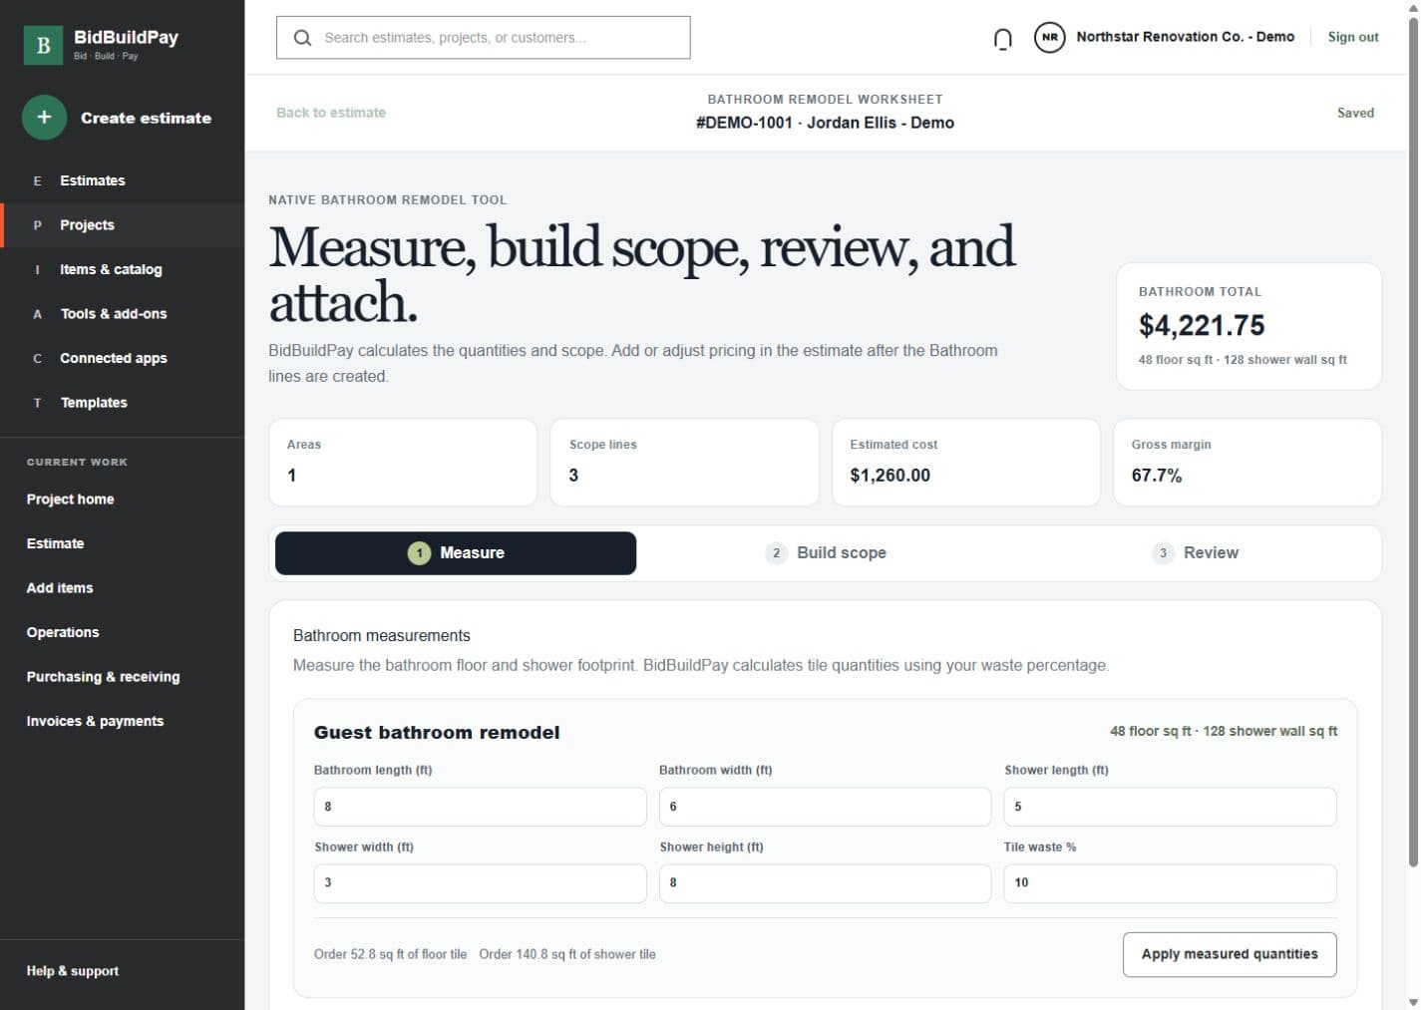The width and height of the screenshot is (1421, 1010).
Task: Click the Areas summary card
Action: pos(403,463)
